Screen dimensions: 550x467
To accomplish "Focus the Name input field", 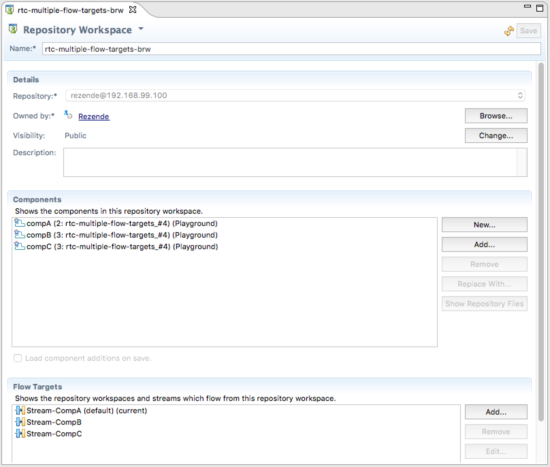I will [x=291, y=49].
